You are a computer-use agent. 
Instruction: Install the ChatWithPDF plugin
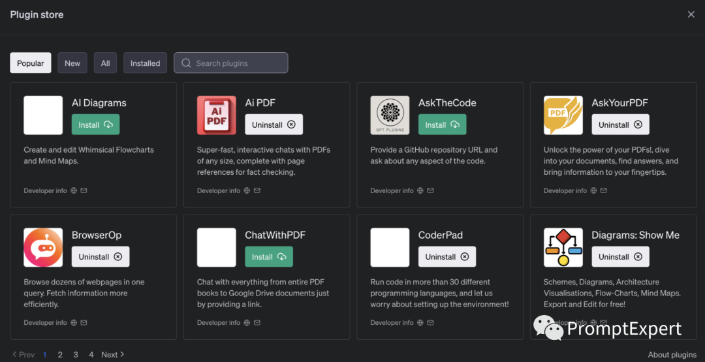(x=268, y=256)
